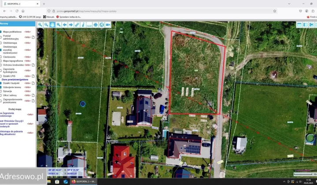The height and width of the screenshot is (185, 317).
Task: Click the chain link icon in map toolbar
Action: (77, 25)
